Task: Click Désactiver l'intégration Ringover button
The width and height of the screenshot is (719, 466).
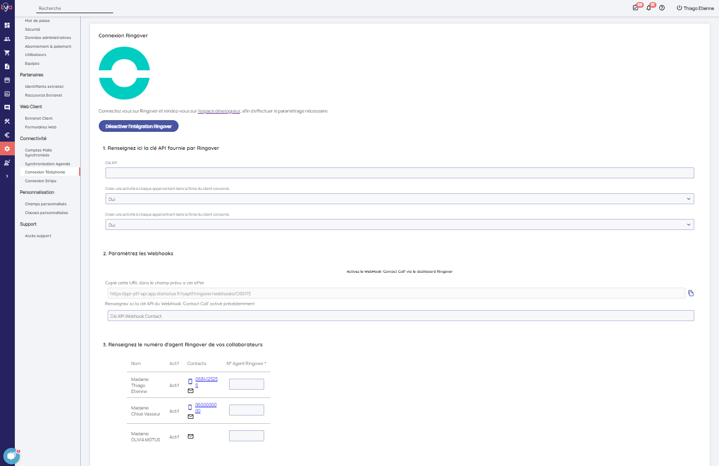Action: click(138, 126)
